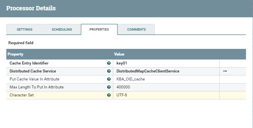The width and height of the screenshot is (253, 128).
Task: Select the Required field label
Action: coord(21,43)
